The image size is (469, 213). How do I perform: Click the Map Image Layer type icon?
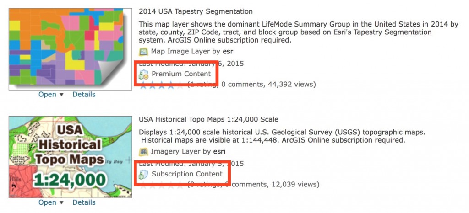coord(143,52)
